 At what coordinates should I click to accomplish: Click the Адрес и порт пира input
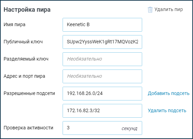(102, 76)
